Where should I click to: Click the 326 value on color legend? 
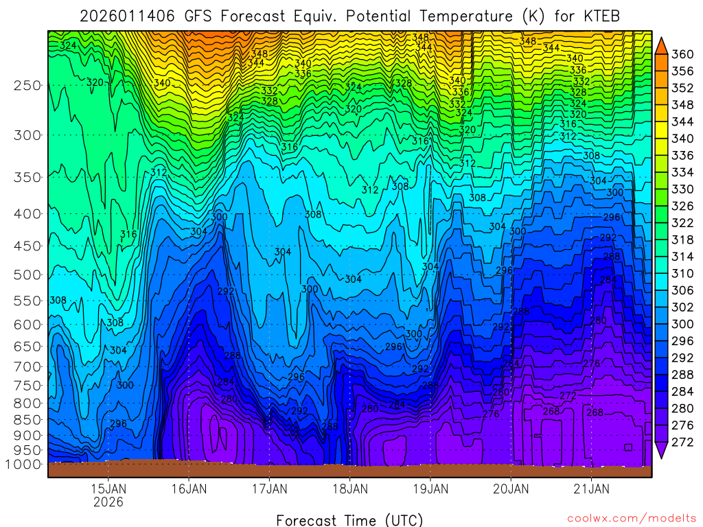(x=682, y=206)
